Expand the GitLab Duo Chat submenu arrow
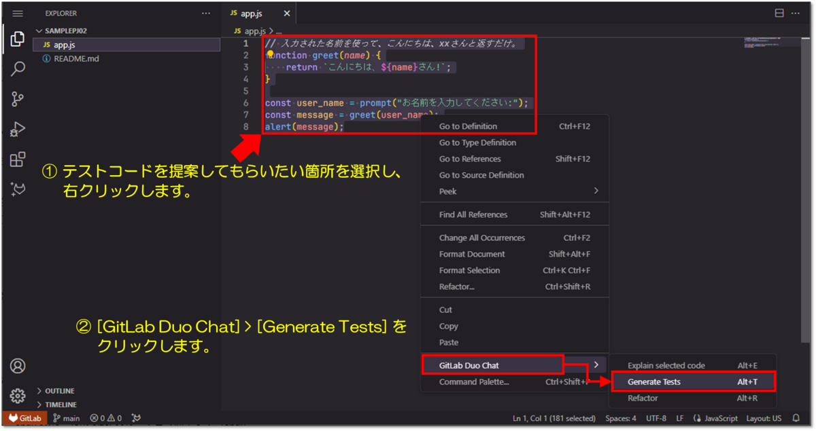Screen dimensions: 816x431 596,365
